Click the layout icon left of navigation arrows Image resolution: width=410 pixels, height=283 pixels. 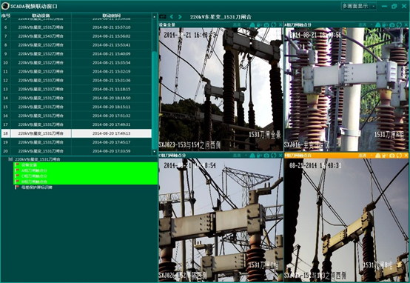[x=163, y=17]
